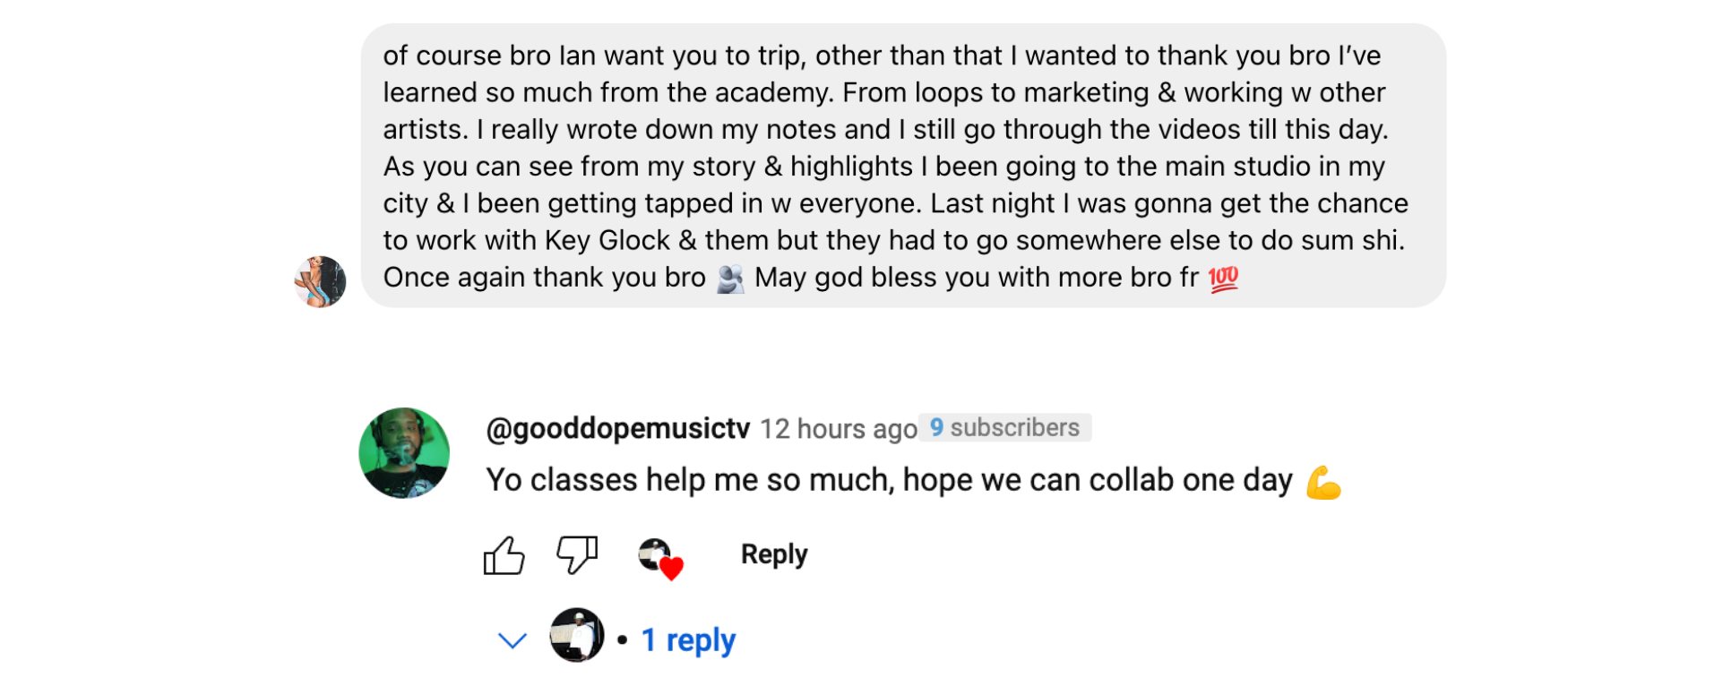Expand replies with the blue chevron
Viewport: 1714px width, 695px height.
pos(512,640)
